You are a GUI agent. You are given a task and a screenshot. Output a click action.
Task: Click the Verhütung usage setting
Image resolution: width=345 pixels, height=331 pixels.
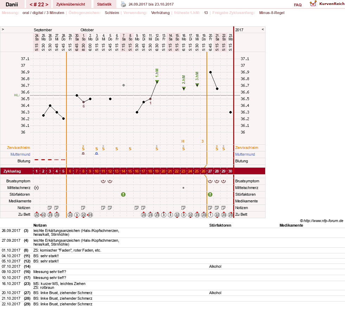[160, 13]
